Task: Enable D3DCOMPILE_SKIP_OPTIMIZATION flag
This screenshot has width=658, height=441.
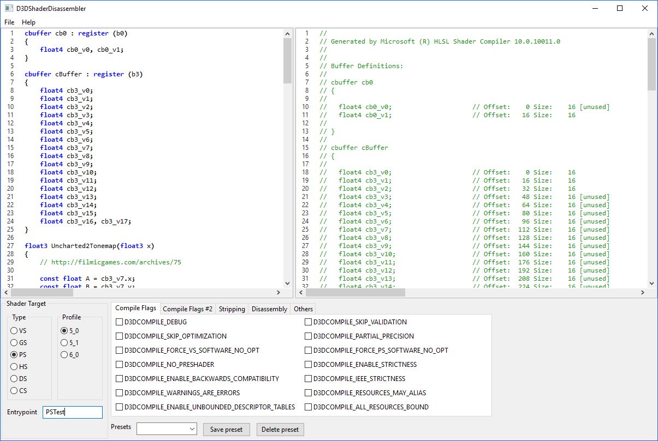Action: click(x=171, y=336)
